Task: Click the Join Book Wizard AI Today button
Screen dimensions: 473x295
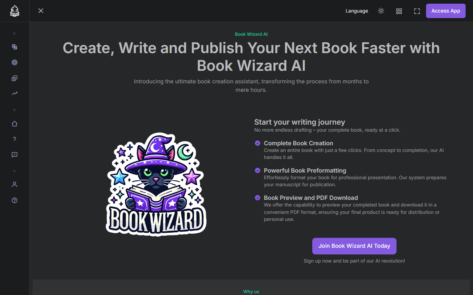Action: (354, 246)
